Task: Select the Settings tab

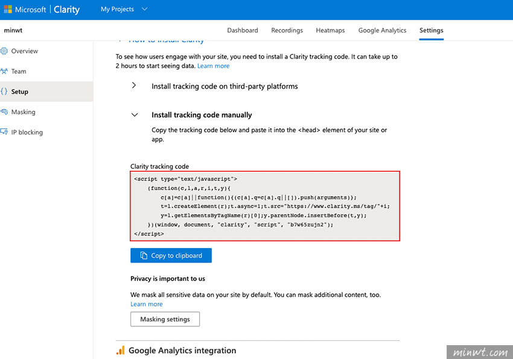Action: (x=431, y=30)
